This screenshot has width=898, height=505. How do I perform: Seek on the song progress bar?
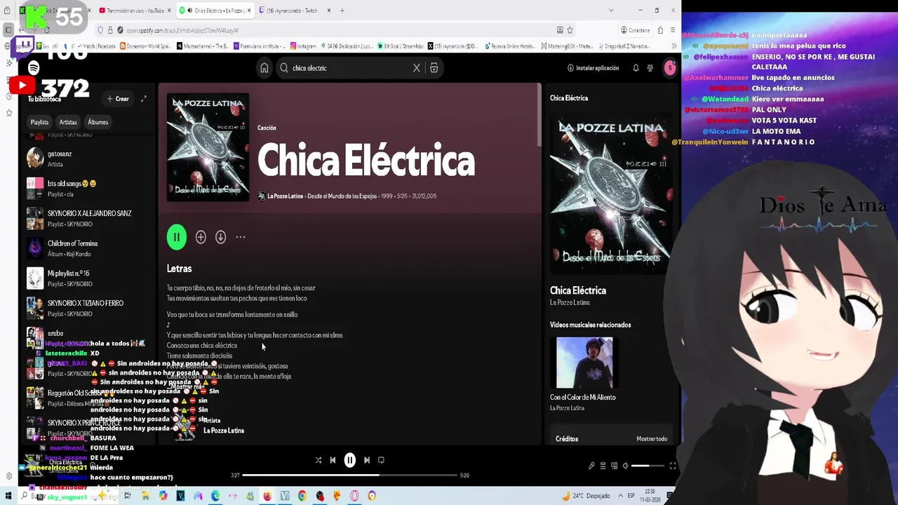coord(349,476)
